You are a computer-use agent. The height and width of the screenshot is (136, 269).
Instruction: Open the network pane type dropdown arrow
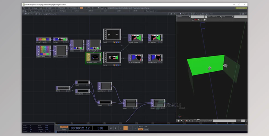[x=23, y=14]
